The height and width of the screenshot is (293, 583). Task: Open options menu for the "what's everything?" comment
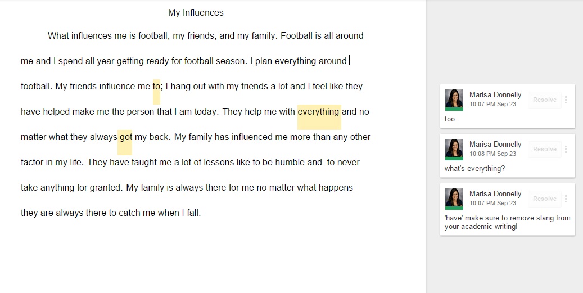coord(566,150)
